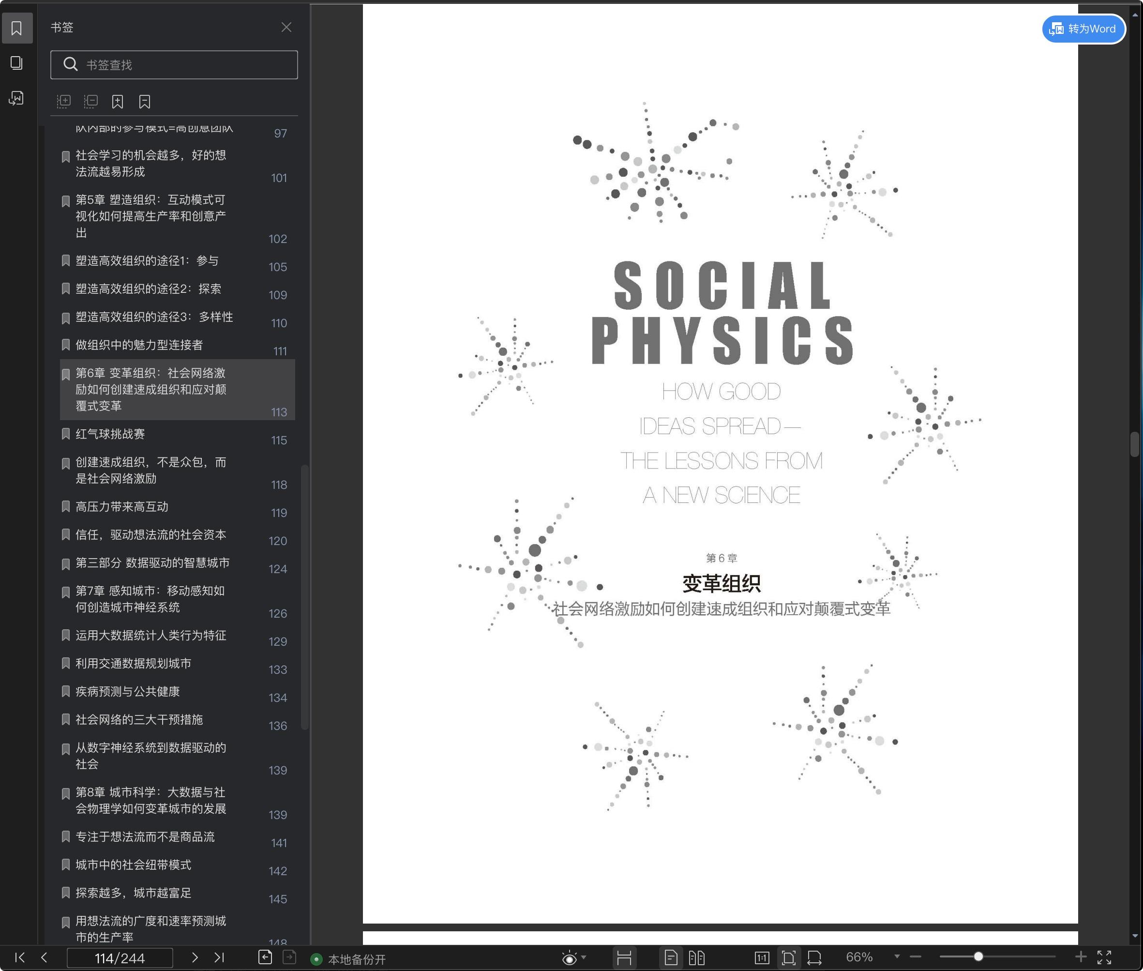Open bookmark 创建速成组织，不是众包
Viewport: 1143px width, 971px height.
[177, 471]
